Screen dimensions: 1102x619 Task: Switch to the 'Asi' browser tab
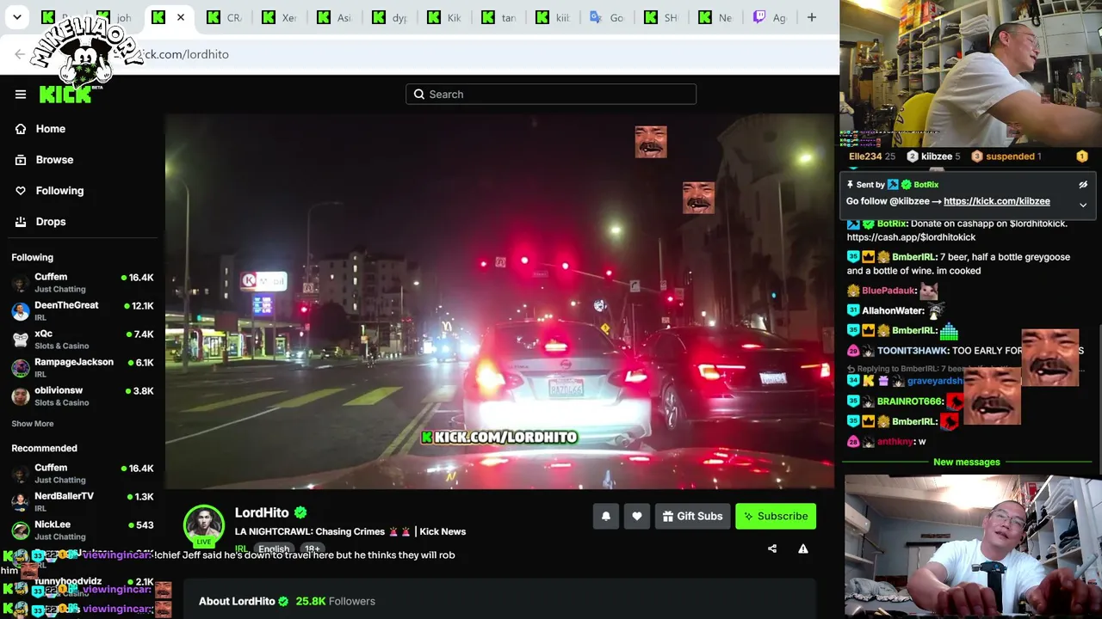(x=333, y=17)
